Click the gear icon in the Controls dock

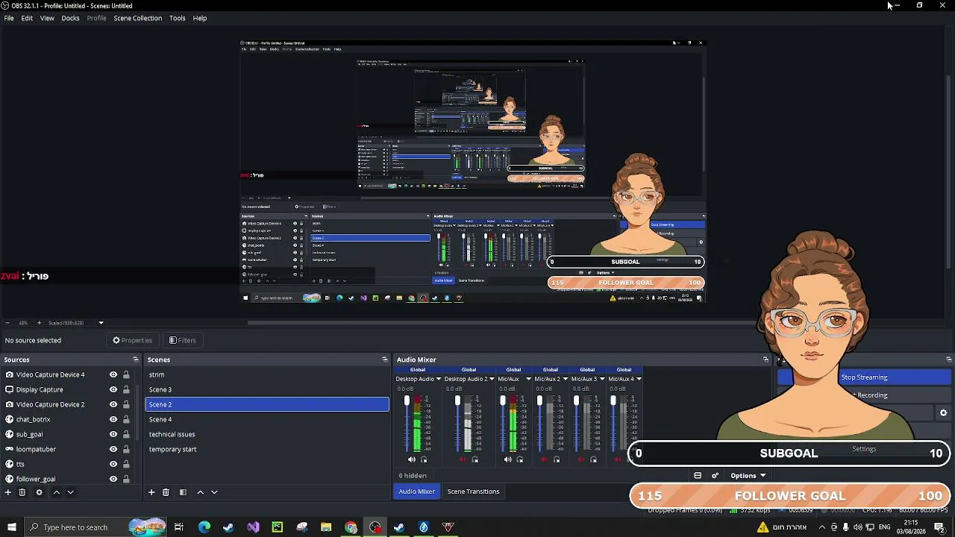point(943,413)
